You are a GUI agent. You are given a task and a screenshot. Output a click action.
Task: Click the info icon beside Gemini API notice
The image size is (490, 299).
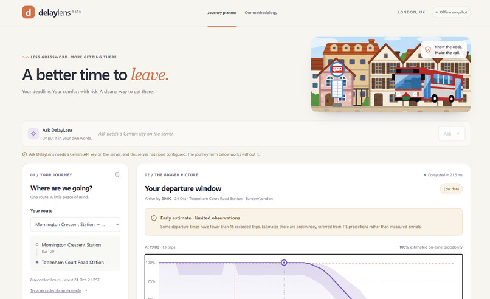pos(24,154)
